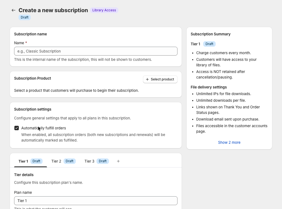
Task: Click the Automatically fulfill orders label
Action: click(44, 128)
